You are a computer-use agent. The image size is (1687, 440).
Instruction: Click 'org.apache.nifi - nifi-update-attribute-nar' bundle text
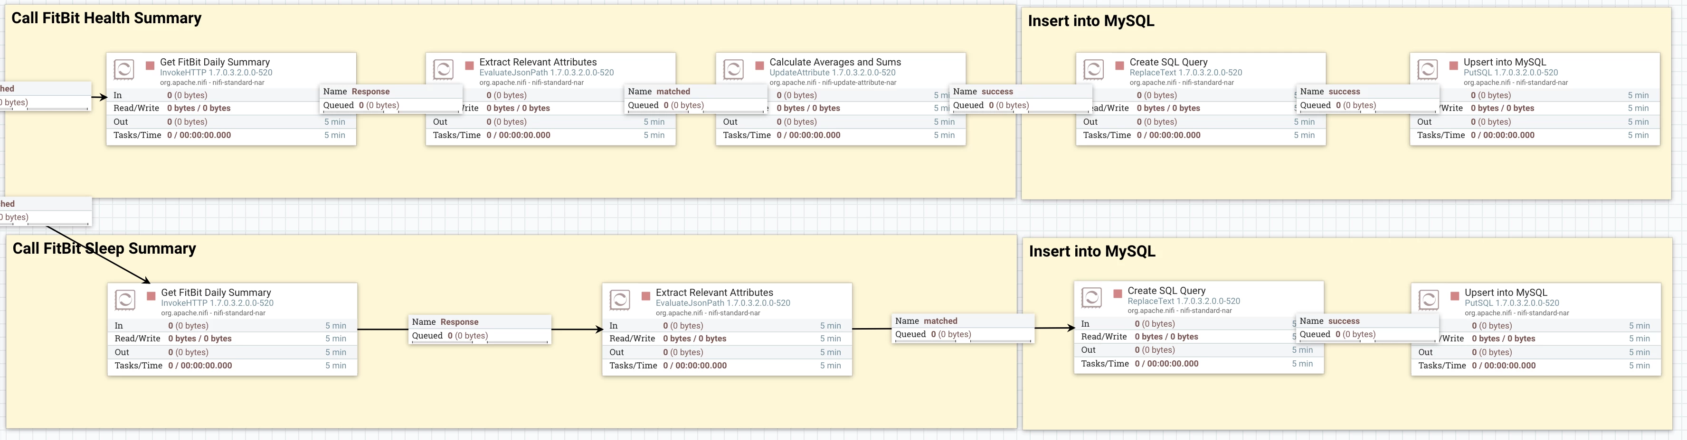coord(833,82)
